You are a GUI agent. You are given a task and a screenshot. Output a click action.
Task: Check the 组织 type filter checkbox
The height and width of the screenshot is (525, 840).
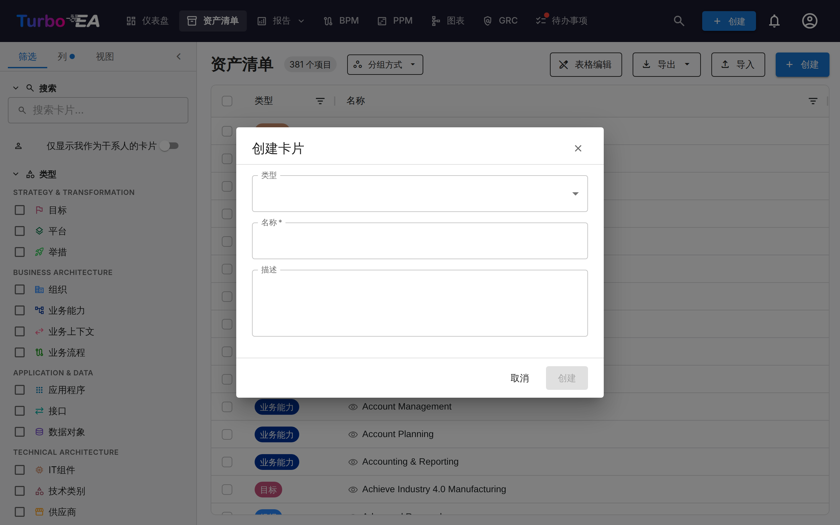point(20,290)
